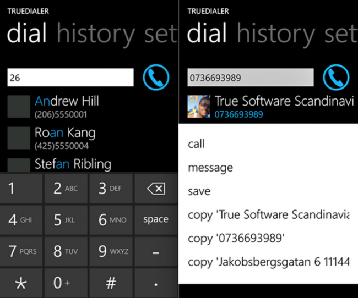358x298 pixels.
Task: Switch to the history tab on left screen
Action: coord(95,34)
